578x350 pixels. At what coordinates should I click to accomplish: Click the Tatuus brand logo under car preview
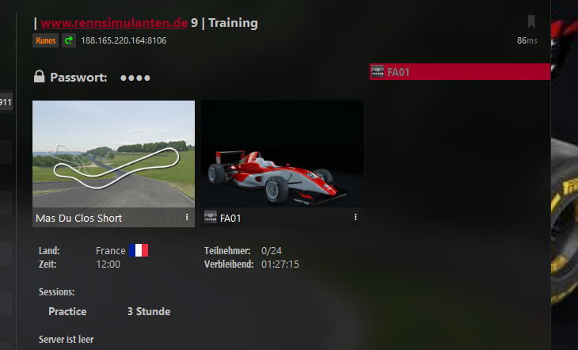click(x=211, y=217)
